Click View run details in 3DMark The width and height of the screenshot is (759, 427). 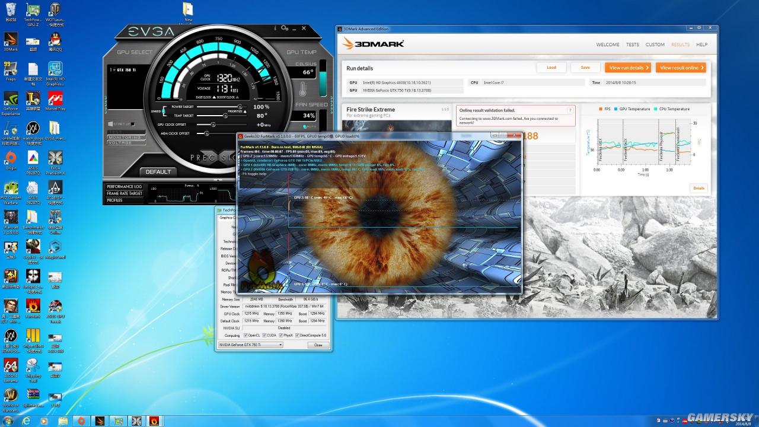click(628, 68)
